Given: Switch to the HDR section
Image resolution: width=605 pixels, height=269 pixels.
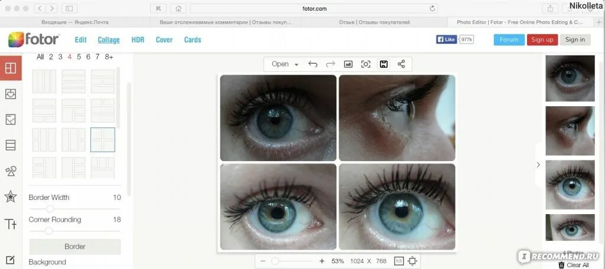Looking at the screenshot, I should click(138, 40).
